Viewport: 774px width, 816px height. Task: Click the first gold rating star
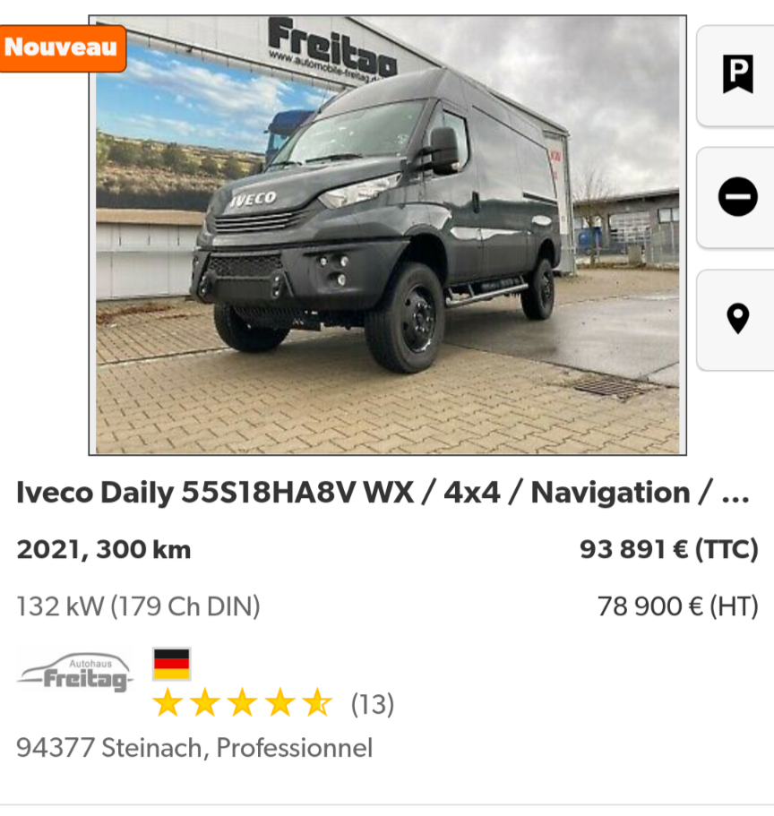[168, 702]
